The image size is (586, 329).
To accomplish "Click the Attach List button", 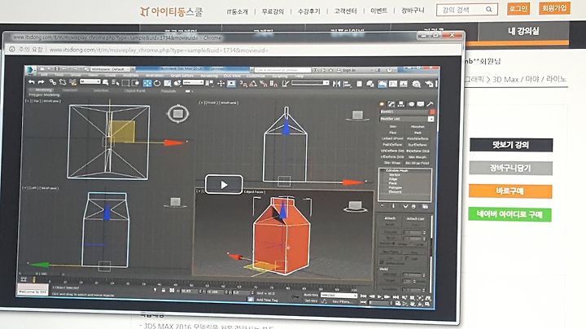I will point(415,218).
